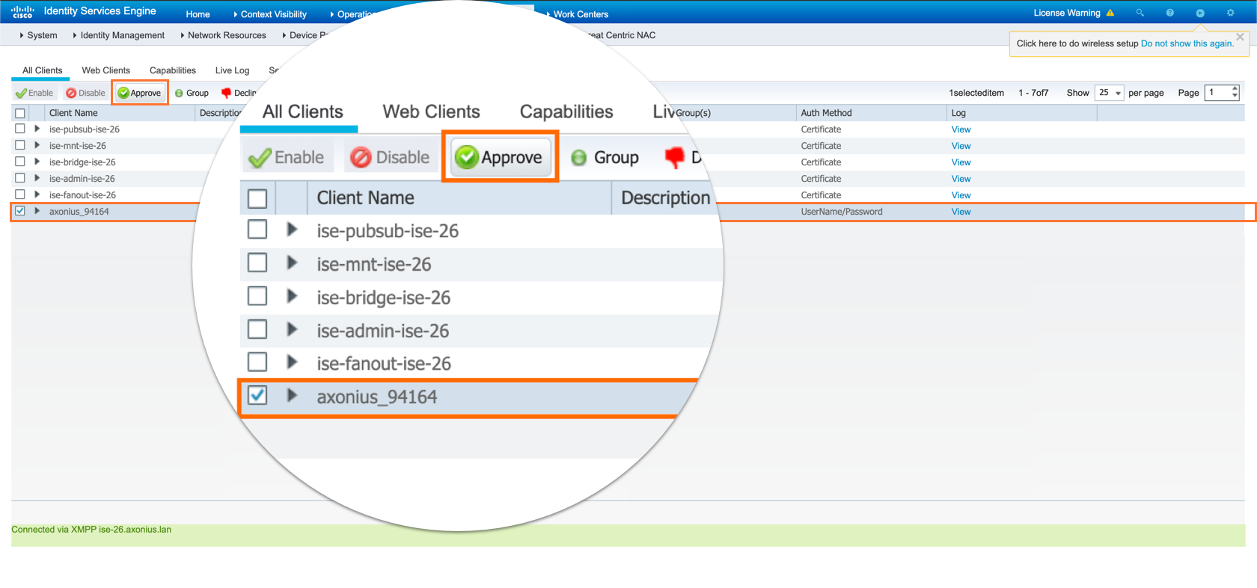Screen dimensions: 1257x588
Task: Tick unmagnified checkbox for ise-bridge-ise-26
Action: click(x=20, y=162)
